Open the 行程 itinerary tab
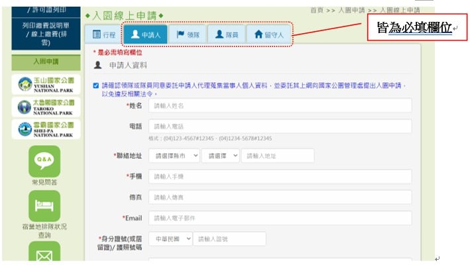This screenshot has height=265, width=470. tap(103, 34)
